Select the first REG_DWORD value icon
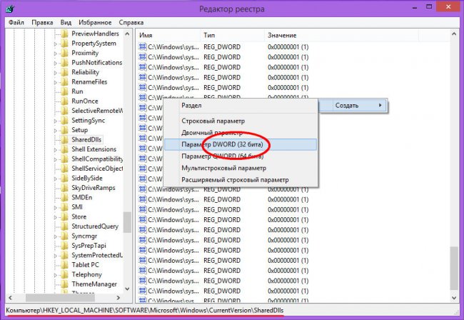Viewport: 464px width, 320px height. (x=143, y=46)
